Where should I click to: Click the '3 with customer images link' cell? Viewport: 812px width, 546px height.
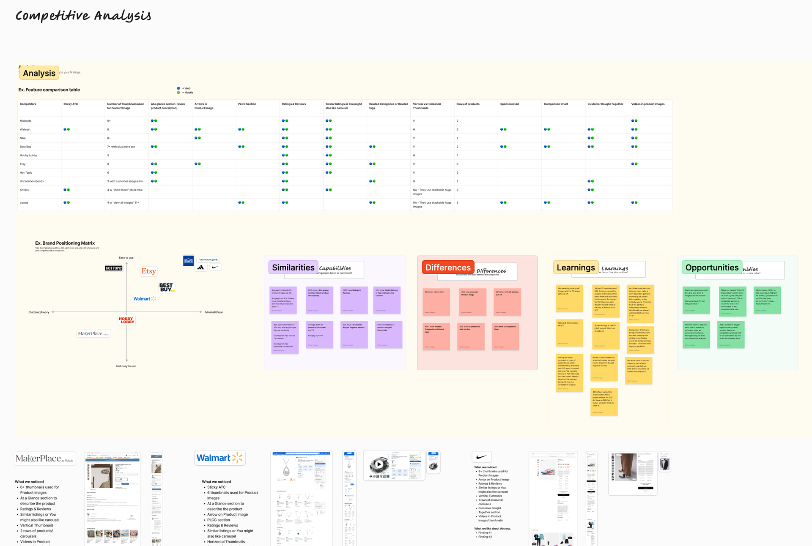point(126,181)
